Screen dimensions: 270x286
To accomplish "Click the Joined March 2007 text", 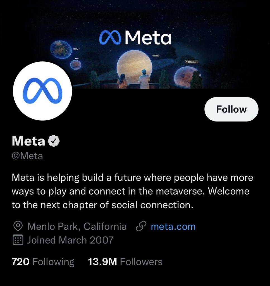I will click(70, 240).
